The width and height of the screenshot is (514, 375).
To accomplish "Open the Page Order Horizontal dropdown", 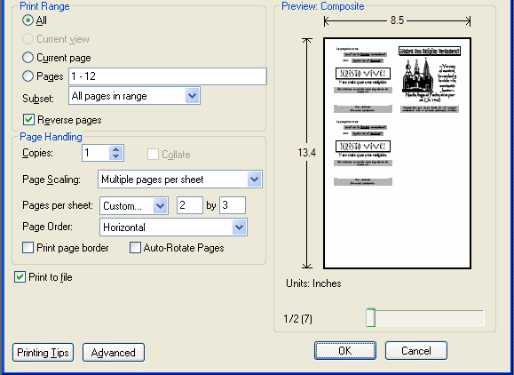I will 173,227.
